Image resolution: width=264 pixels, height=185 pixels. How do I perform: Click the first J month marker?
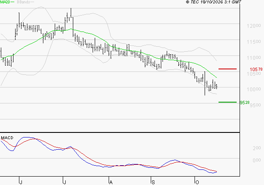coord(21,182)
